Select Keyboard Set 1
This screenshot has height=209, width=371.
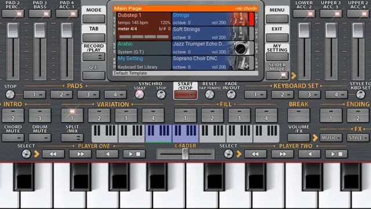pos(256,95)
